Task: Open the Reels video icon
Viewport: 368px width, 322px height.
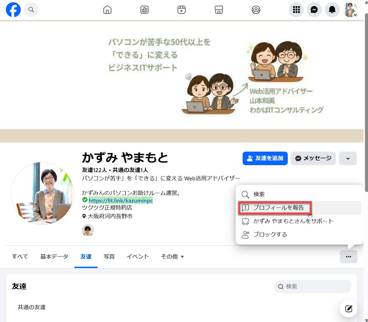Action: (182, 10)
